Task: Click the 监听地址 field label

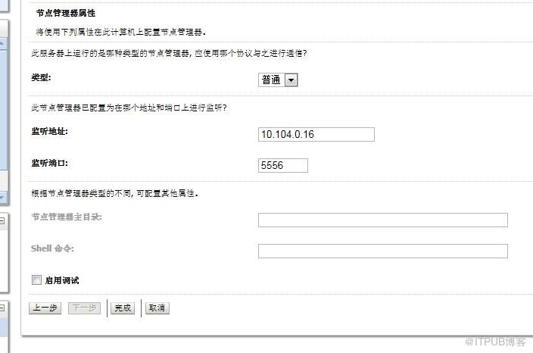Action: 49,131
